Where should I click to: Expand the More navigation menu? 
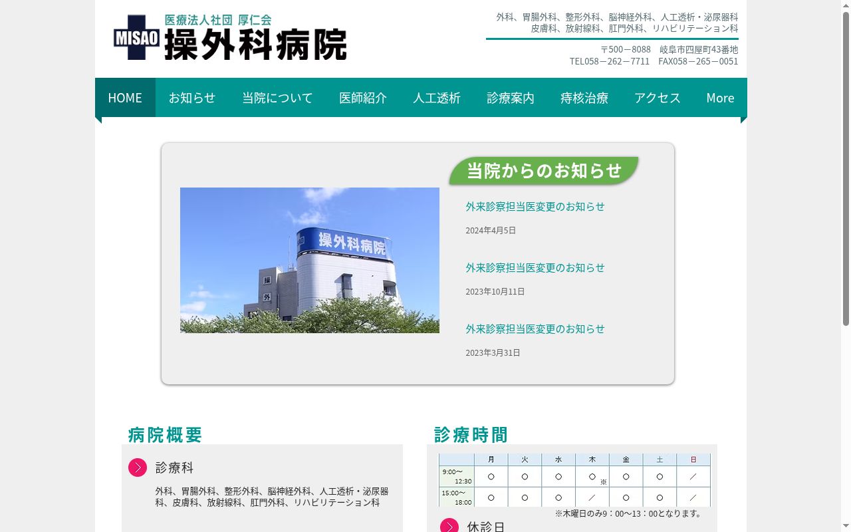click(720, 98)
